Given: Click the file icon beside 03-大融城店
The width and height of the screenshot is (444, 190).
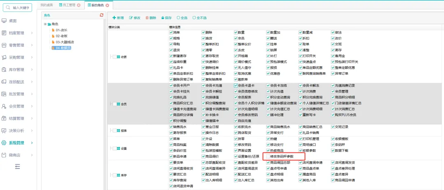Looking at the screenshot, I should 53,42.
